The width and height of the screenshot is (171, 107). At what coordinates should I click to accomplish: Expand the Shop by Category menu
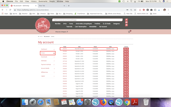(x=62, y=32)
